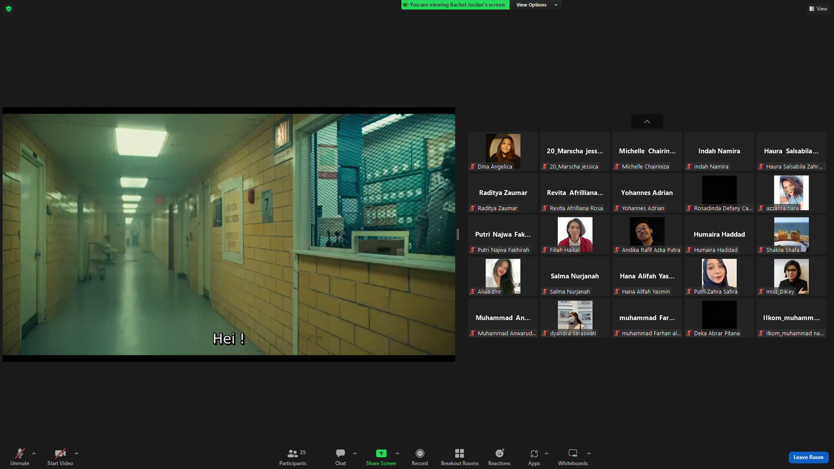The height and width of the screenshot is (469, 834).
Task: Open Whiteboards
Action: click(573, 457)
